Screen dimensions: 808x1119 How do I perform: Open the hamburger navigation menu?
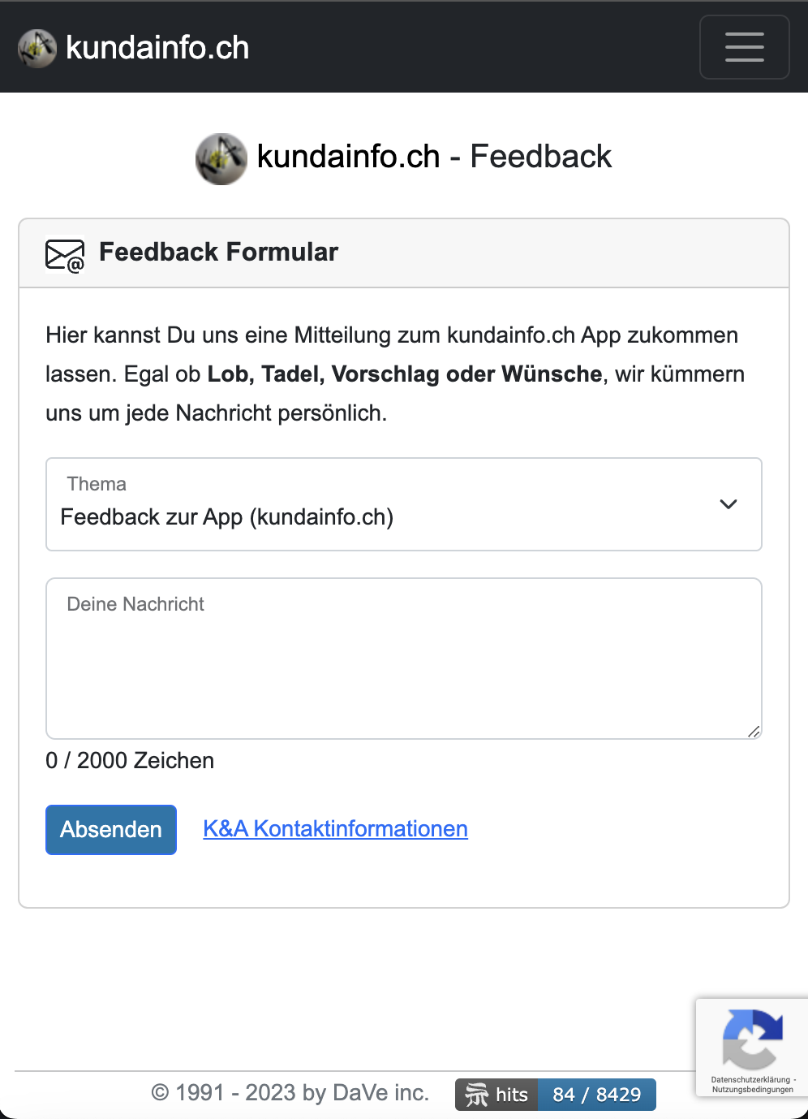point(744,47)
